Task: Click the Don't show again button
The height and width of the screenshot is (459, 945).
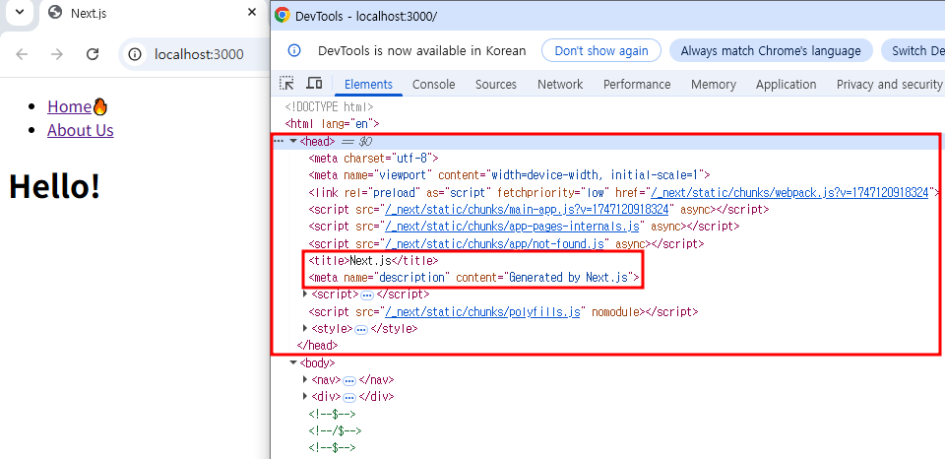Action: (600, 50)
